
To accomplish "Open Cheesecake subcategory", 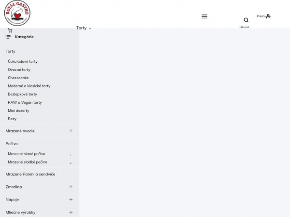I will pyautogui.click(x=18, y=78).
